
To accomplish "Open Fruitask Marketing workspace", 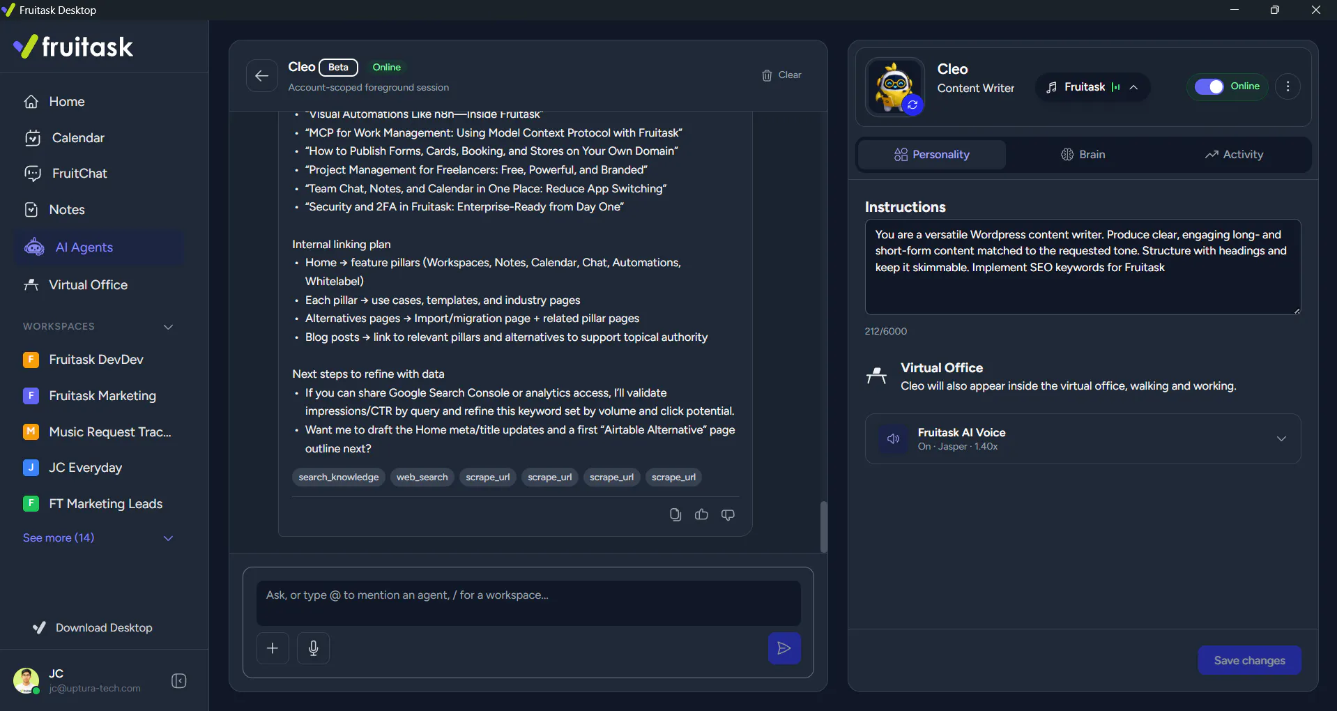I will tap(90, 396).
